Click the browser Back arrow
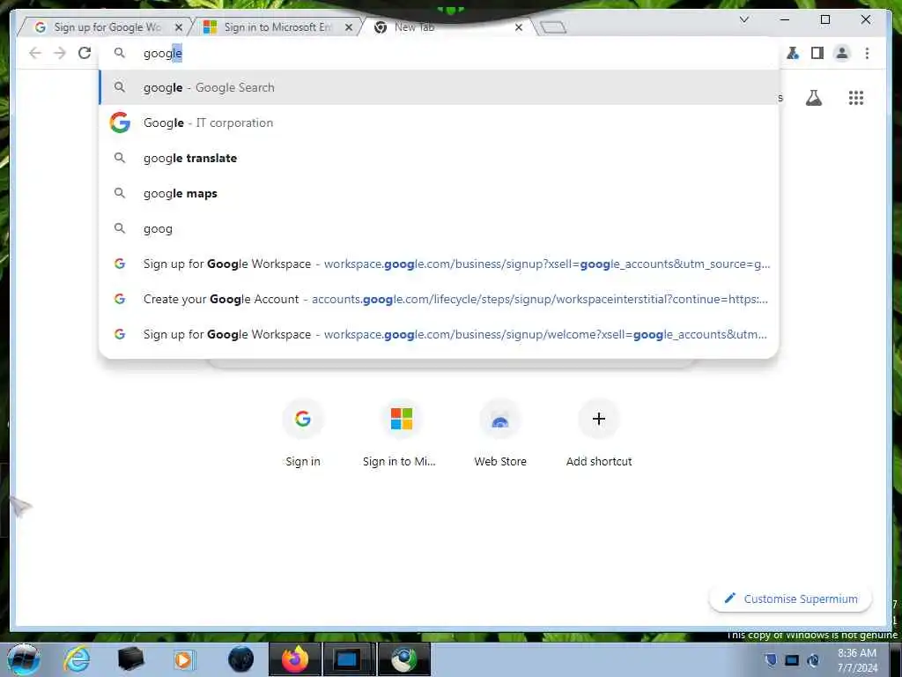 click(x=35, y=53)
